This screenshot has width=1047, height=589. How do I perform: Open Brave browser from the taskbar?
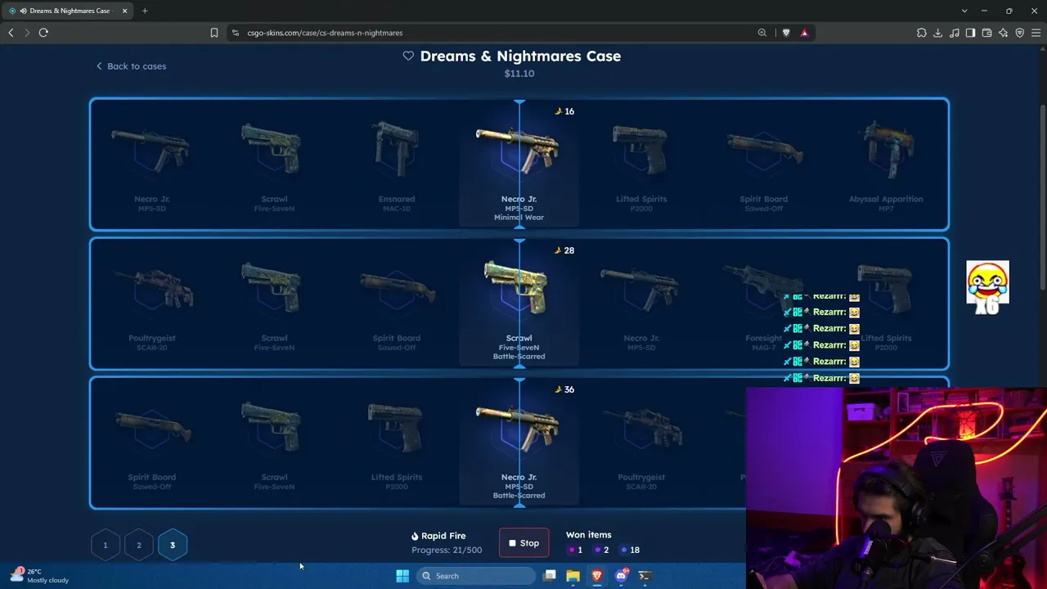597,576
